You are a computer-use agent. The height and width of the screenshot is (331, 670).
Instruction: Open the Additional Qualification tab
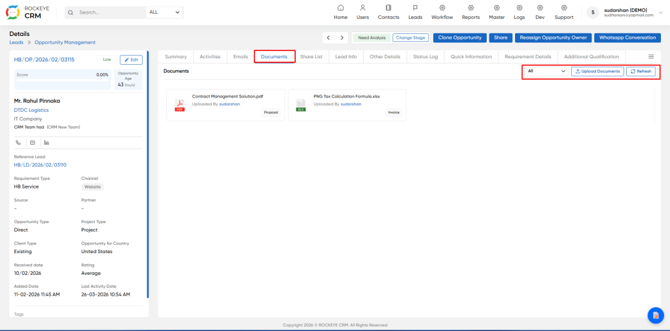pyautogui.click(x=591, y=56)
